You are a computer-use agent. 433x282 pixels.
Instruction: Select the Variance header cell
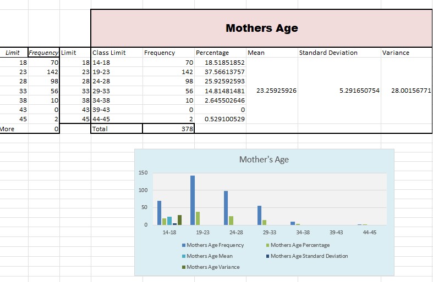(407, 53)
